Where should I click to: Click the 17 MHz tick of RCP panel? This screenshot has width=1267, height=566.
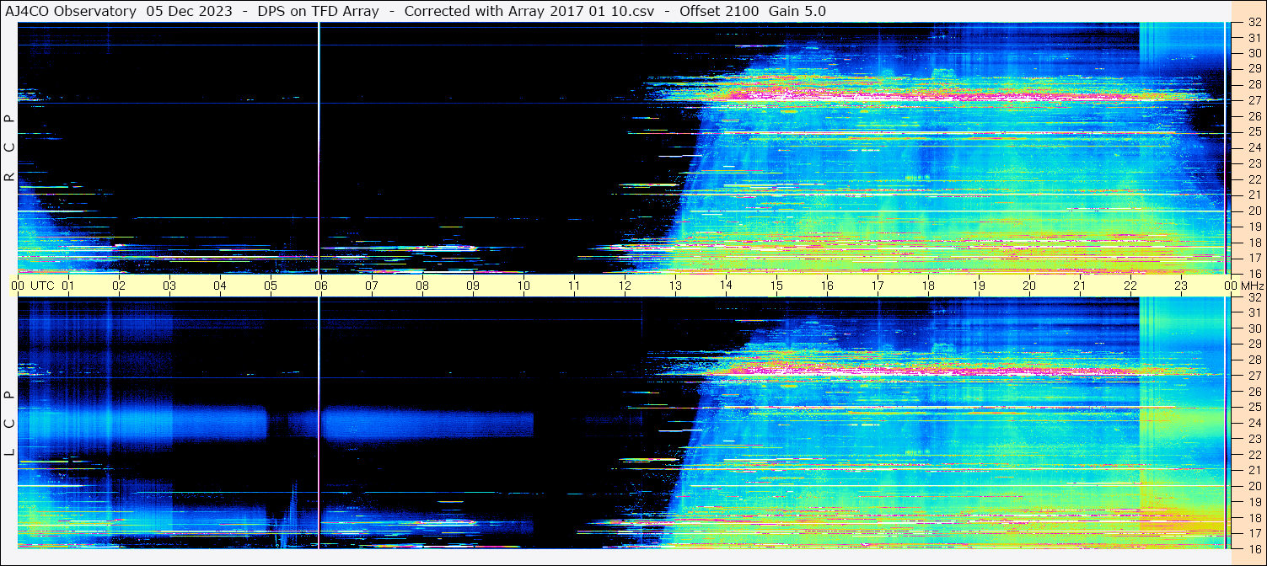(x=1254, y=258)
